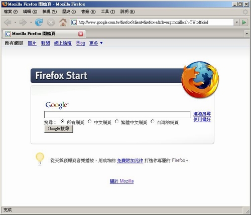Open the 檔案 (F) menu
This screenshot has width=251, height=215.
point(11,12)
